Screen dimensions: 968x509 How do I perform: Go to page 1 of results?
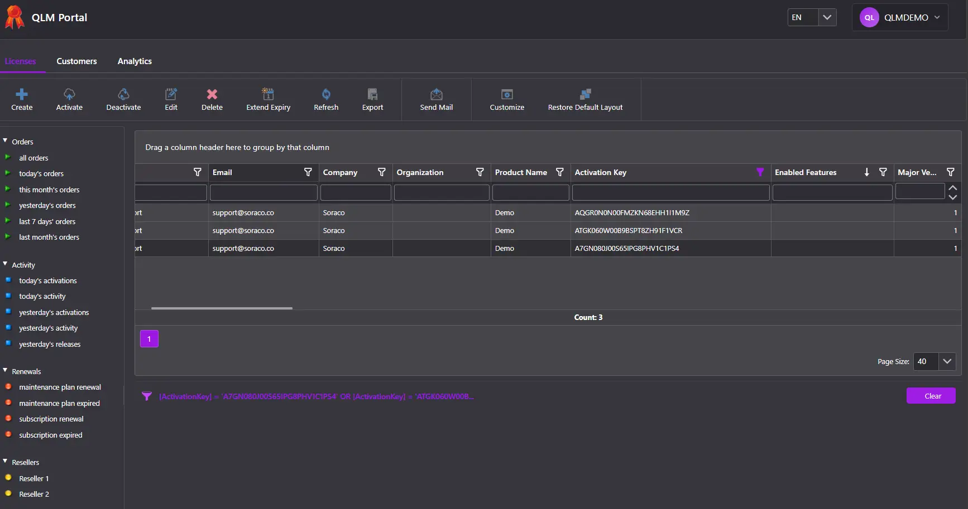point(149,339)
